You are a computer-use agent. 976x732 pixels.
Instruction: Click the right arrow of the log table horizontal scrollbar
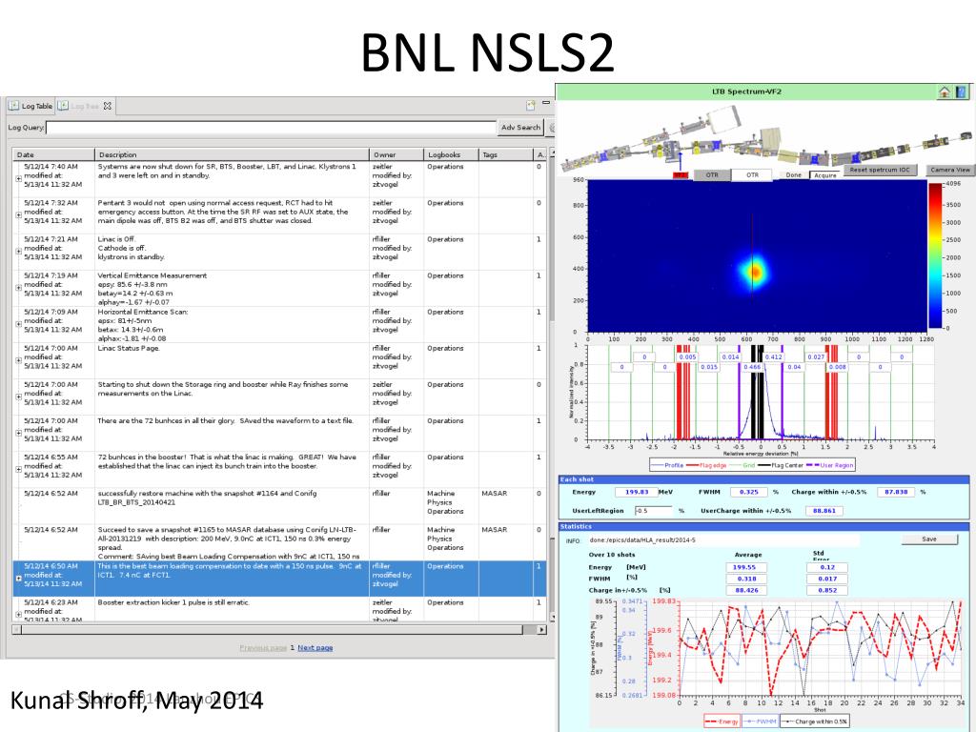541,629
